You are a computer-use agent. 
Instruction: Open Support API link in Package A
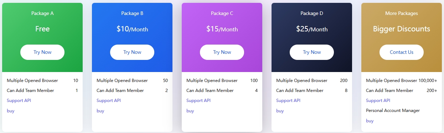(19, 101)
